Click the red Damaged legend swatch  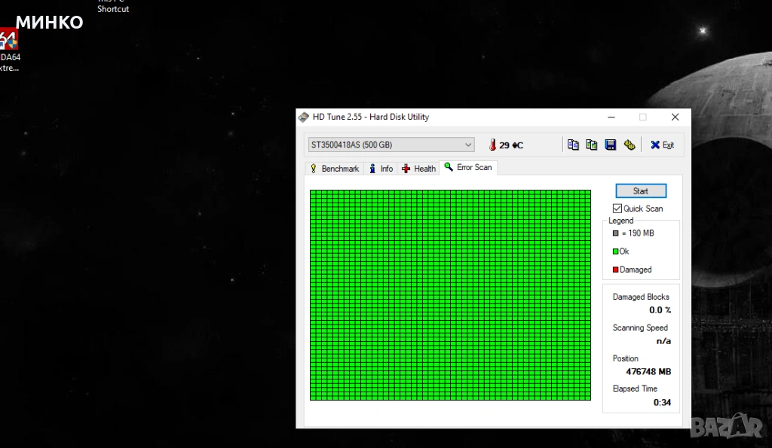click(615, 270)
